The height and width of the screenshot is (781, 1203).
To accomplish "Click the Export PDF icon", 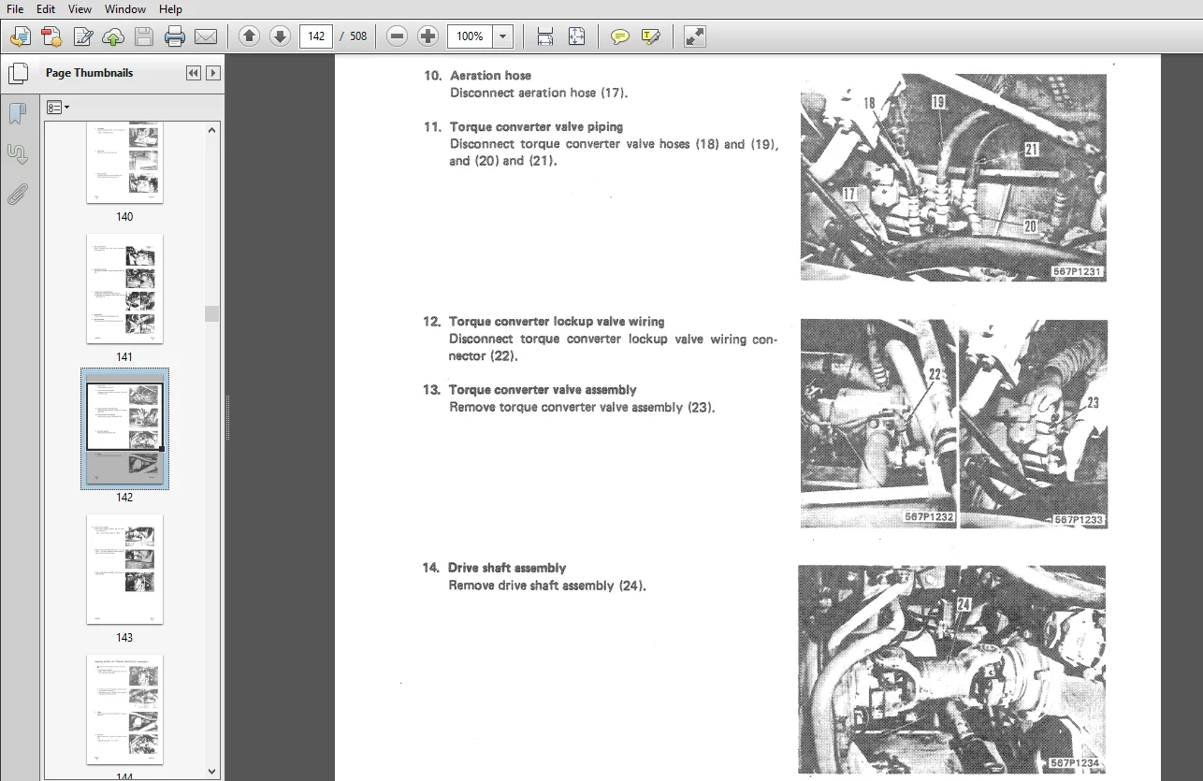I will click(51, 36).
